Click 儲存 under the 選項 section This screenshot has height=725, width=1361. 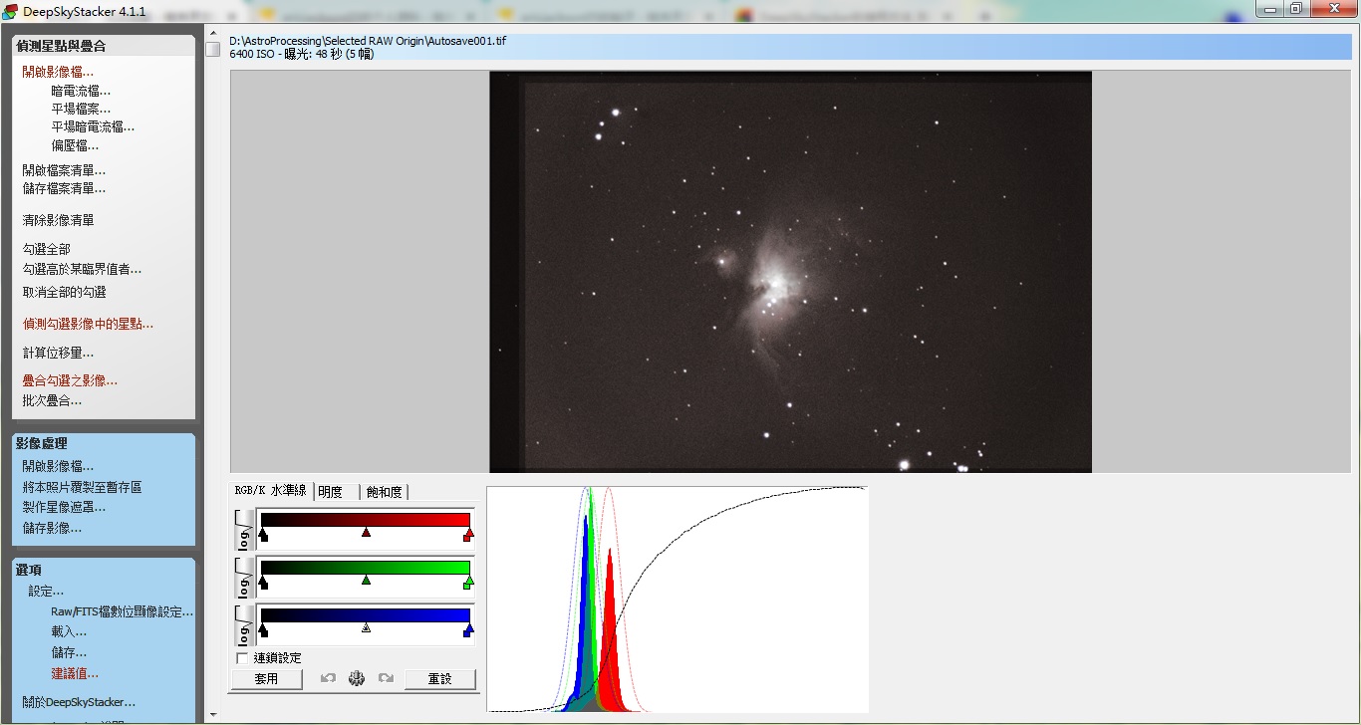pyautogui.click(x=69, y=652)
